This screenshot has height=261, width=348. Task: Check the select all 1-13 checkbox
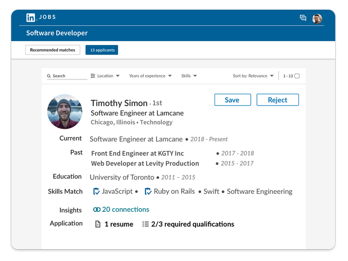click(297, 76)
